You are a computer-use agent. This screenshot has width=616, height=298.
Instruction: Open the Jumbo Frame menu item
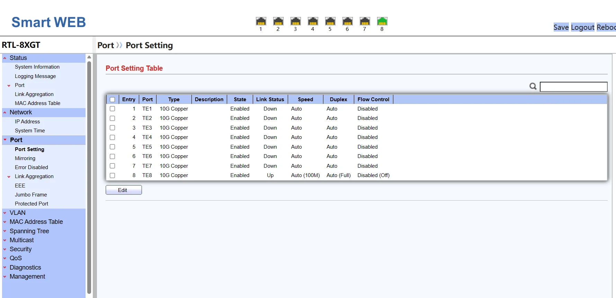[31, 195]
